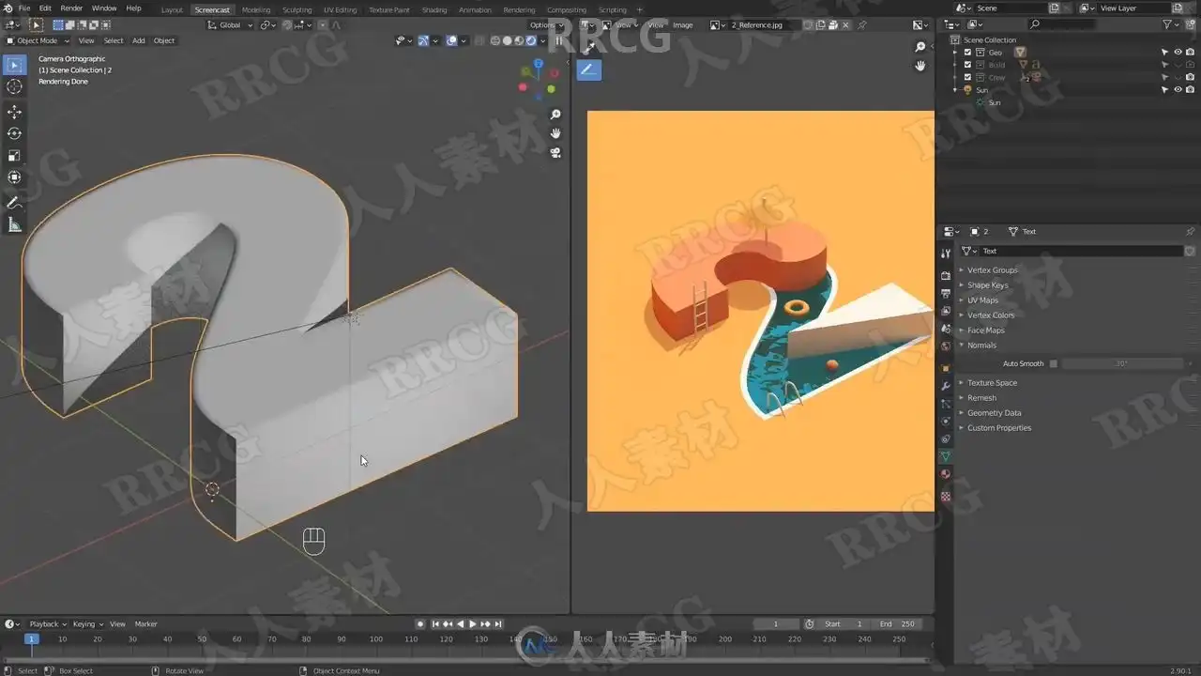Choose the Rotate tool in the toolbar

pyautogui.click(x=14, y=133)
